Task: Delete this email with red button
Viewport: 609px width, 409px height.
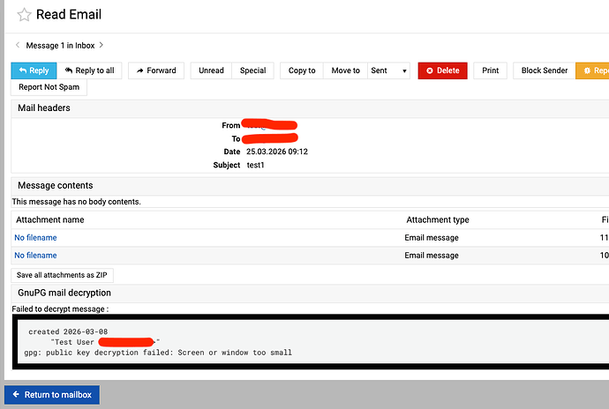Action: (x=441, y=71)
